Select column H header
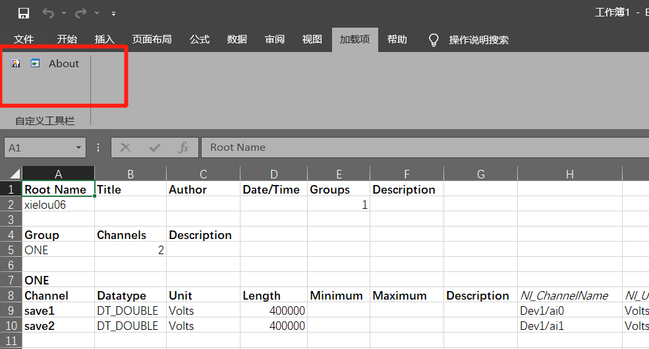The width and height of the screenshot is (649, 349). pos(570,174)
